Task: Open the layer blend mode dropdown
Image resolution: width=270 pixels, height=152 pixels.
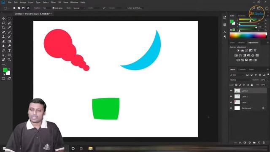Action: (240, 80)
